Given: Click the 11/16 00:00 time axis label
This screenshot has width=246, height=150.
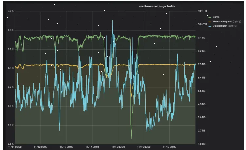Looking at the screenshot, I should (x=144, y=147).
